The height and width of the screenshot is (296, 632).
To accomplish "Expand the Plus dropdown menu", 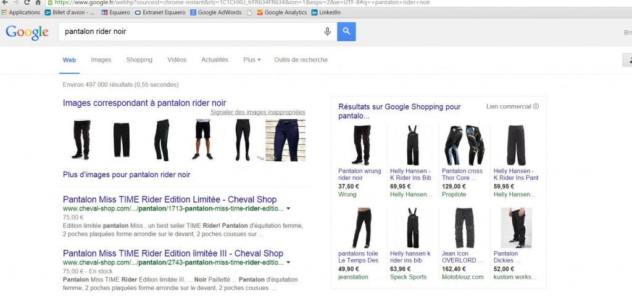I will coord(252,60).
